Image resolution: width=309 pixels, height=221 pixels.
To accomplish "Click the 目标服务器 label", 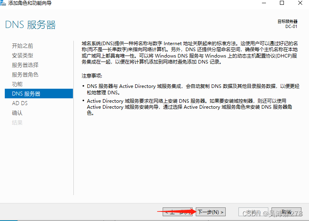I will pyautogui.click(x=287, y=22).
